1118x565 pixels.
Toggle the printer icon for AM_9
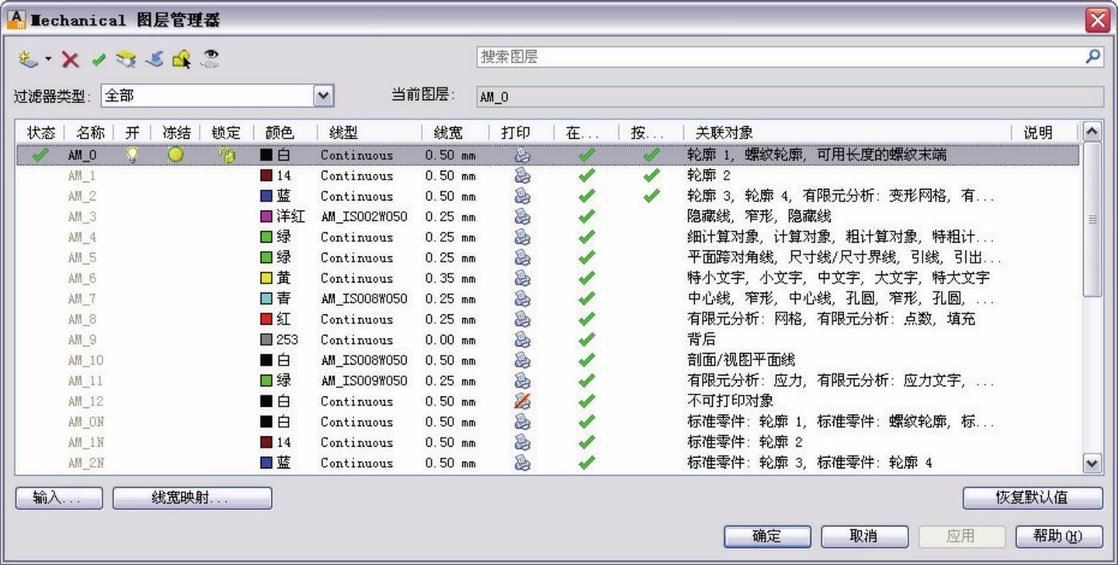coord(522,339)
